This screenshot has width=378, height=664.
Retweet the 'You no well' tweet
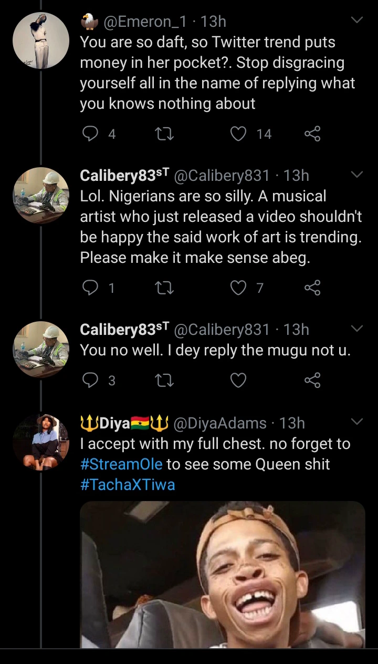(x=165, y=380)
